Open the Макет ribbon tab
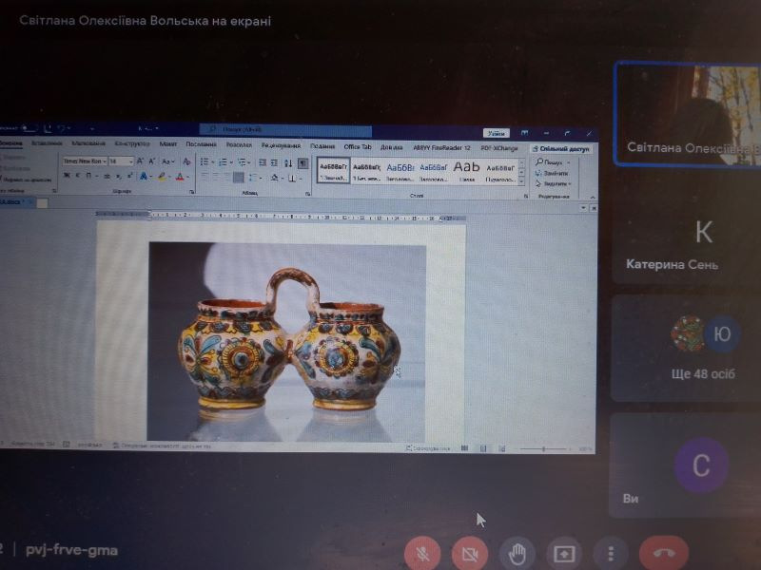The width and height of the screenshot is (761, 570). [168, 144]
